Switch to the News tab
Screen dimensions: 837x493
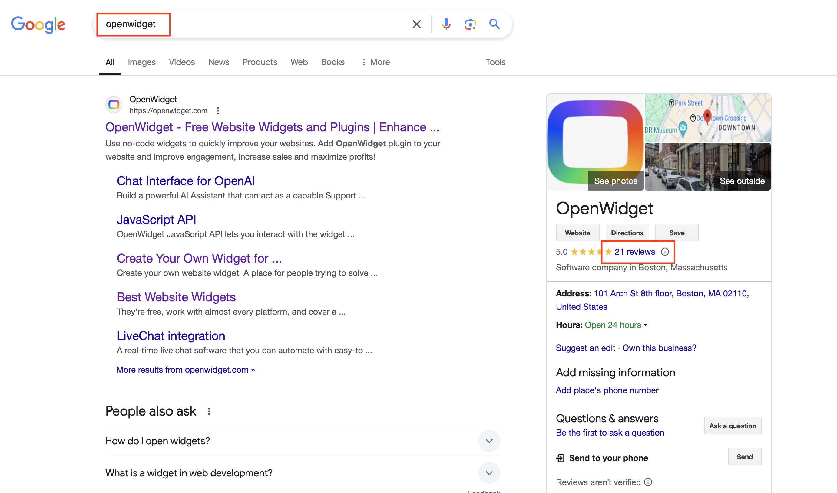click(x=218, y=62)
